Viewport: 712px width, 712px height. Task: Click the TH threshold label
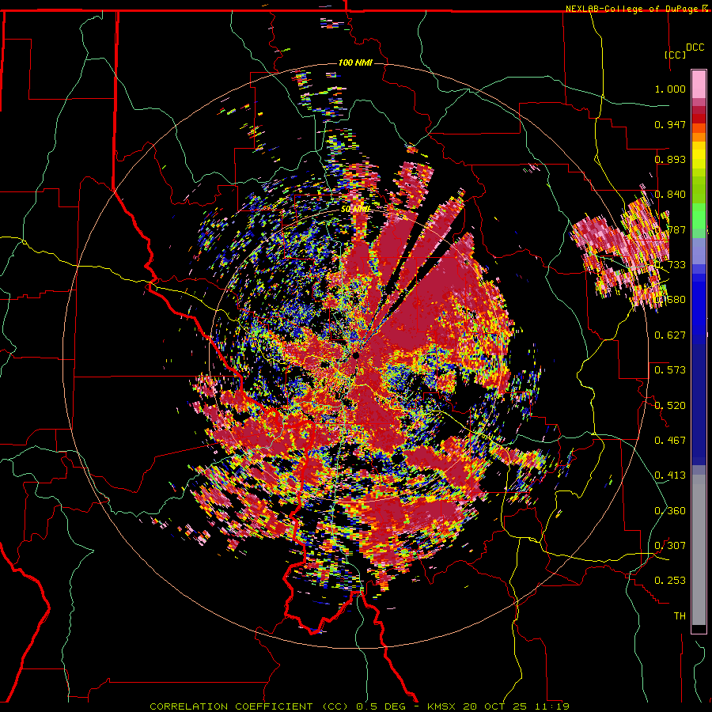click(x=680, y=616)
